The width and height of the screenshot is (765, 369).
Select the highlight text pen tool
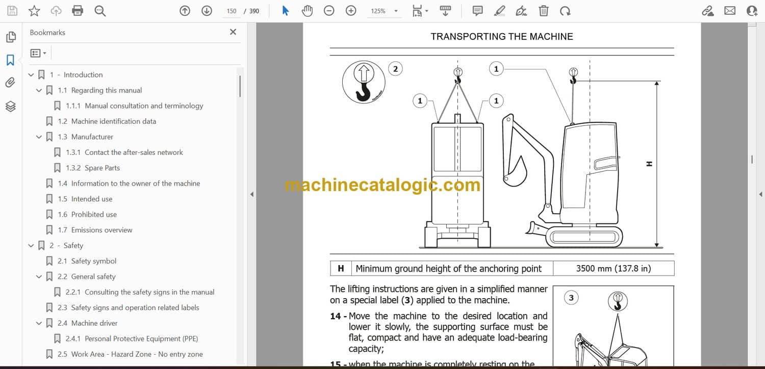pyautogui.click(x=499, y=11)
